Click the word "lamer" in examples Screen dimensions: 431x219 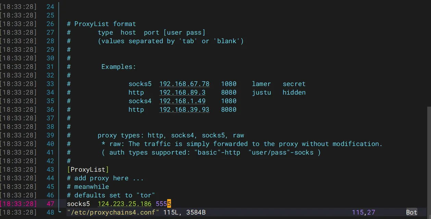pyautogui.click(x=261, y=84)
